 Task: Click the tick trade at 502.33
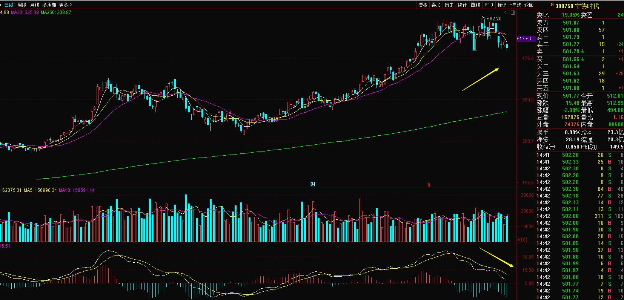(x=570, y=162)
